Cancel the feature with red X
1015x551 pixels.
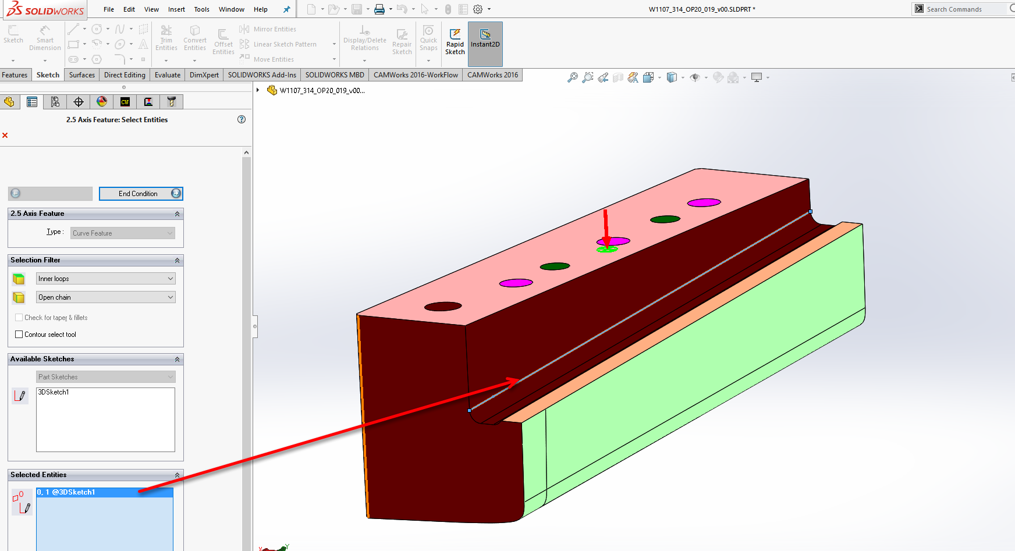(5, 136)
